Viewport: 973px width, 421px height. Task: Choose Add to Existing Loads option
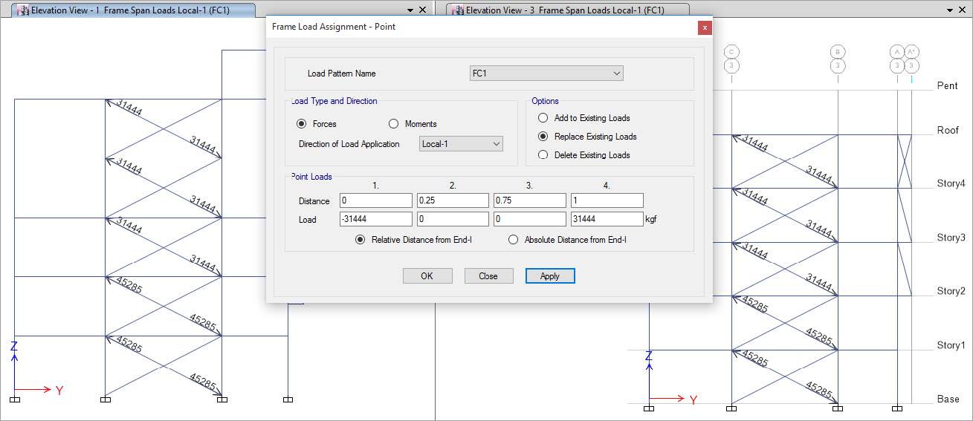click(x=543, y=118)
